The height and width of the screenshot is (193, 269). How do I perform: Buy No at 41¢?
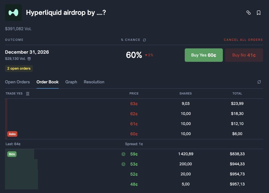pyautogui.click(x=244, y=55)
